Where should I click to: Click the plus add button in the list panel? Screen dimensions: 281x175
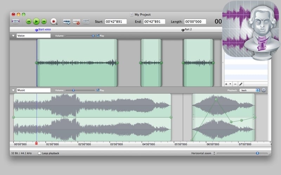pyautogui.click(x=226, y=84)
